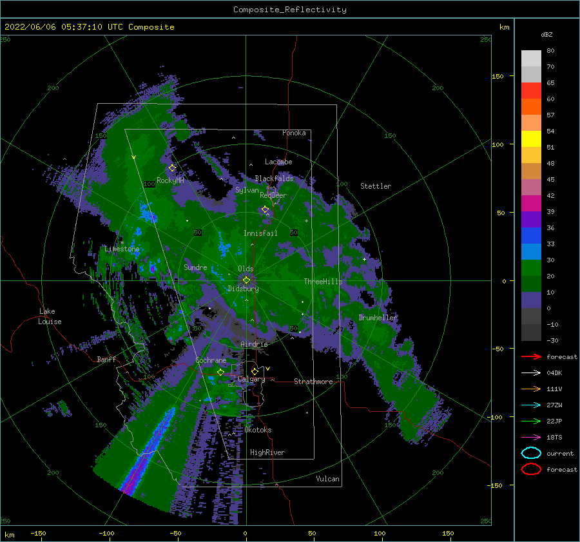The height and width of the screenshot is (542, 580).
Task: Click the Limestone label
Action: pyautogui.click(x=122, y=249)
